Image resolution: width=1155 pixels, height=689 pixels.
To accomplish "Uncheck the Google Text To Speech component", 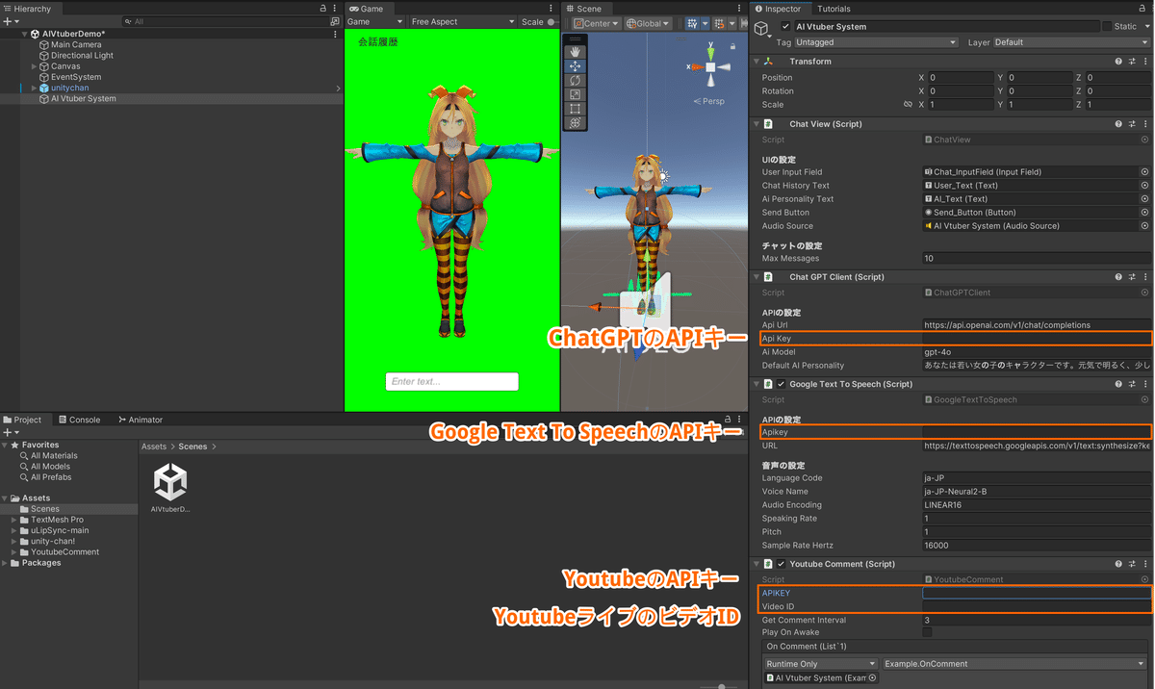I will [780, 383].
